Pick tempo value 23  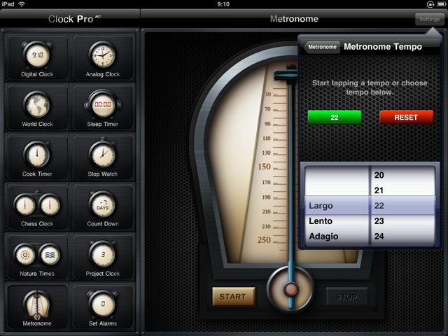tap(379, 221)
